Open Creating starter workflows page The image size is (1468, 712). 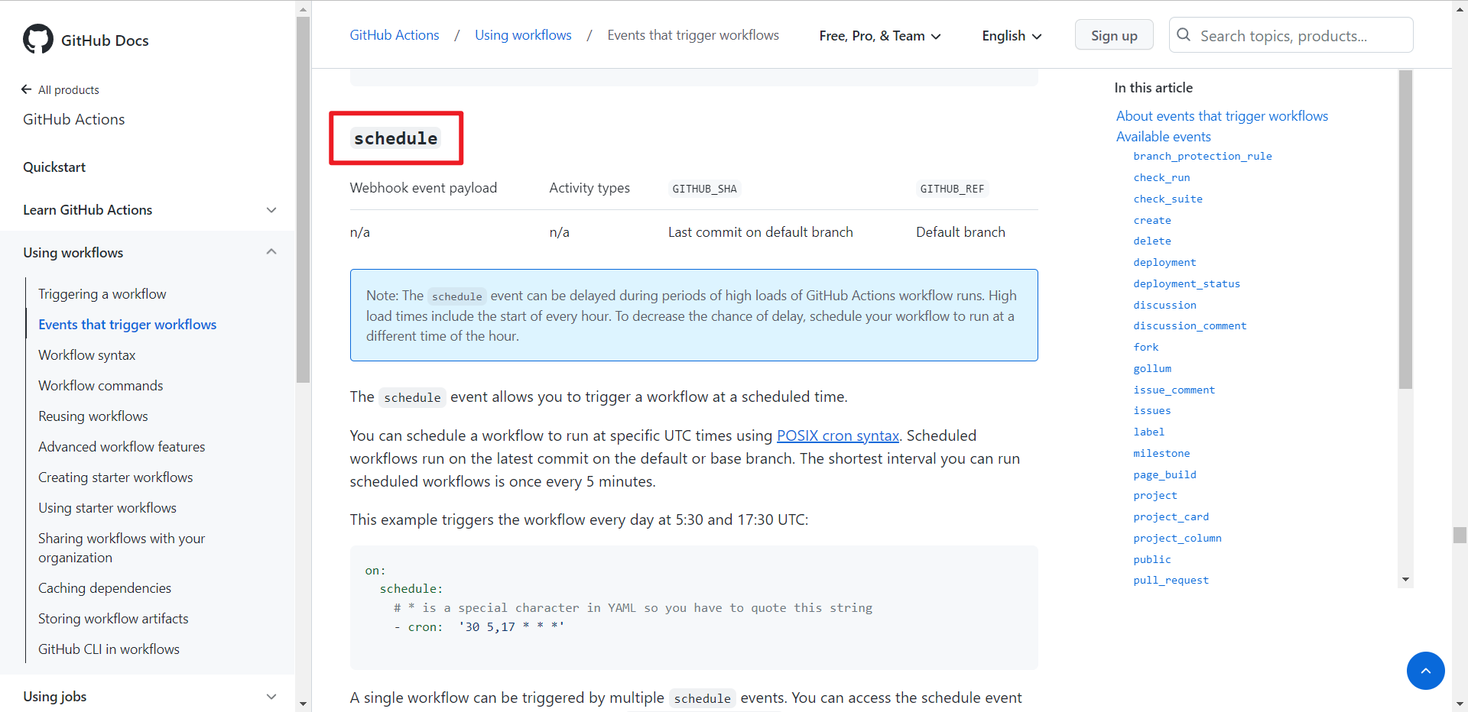tap(115, 477)
